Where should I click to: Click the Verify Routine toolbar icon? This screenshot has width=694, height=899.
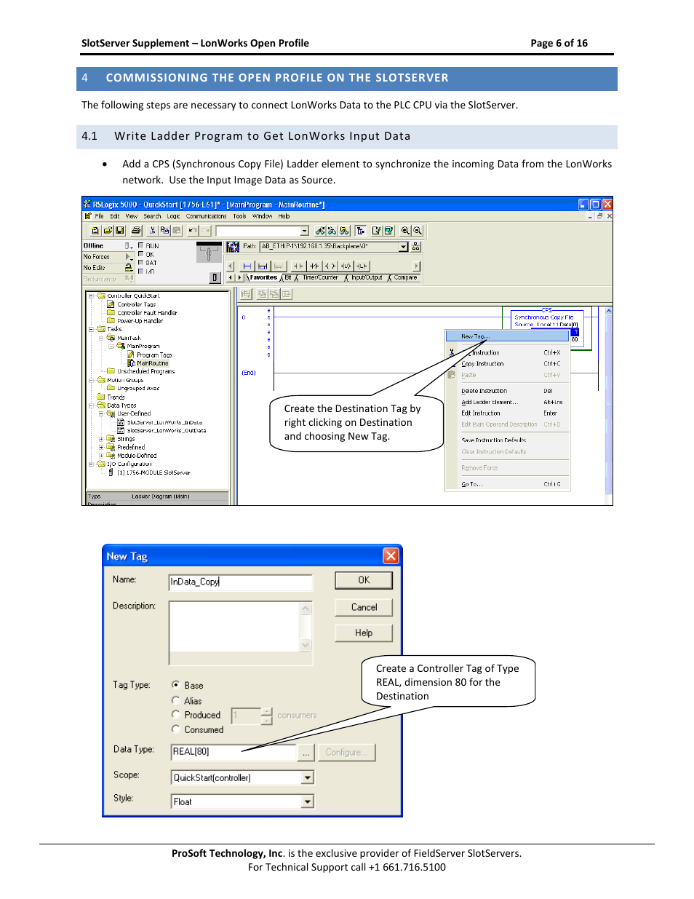377,231
